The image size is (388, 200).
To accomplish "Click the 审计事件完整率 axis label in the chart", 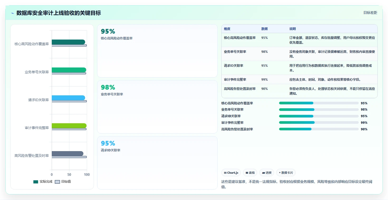I will (x=37, y=128).
